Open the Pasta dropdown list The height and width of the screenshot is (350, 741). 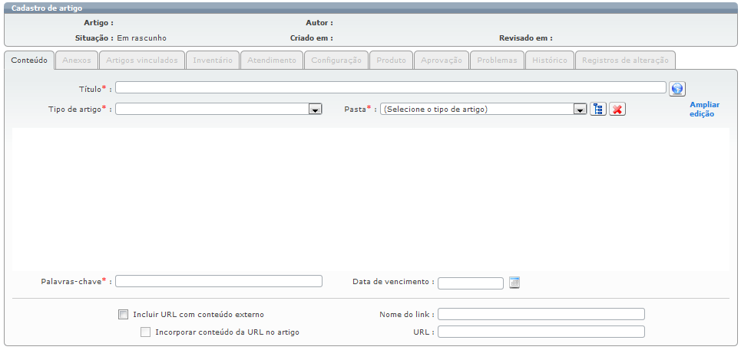[580, 110]
